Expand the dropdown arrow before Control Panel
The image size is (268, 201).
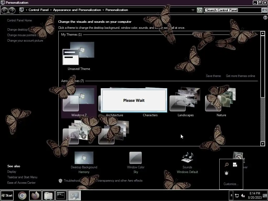(26, 10)
